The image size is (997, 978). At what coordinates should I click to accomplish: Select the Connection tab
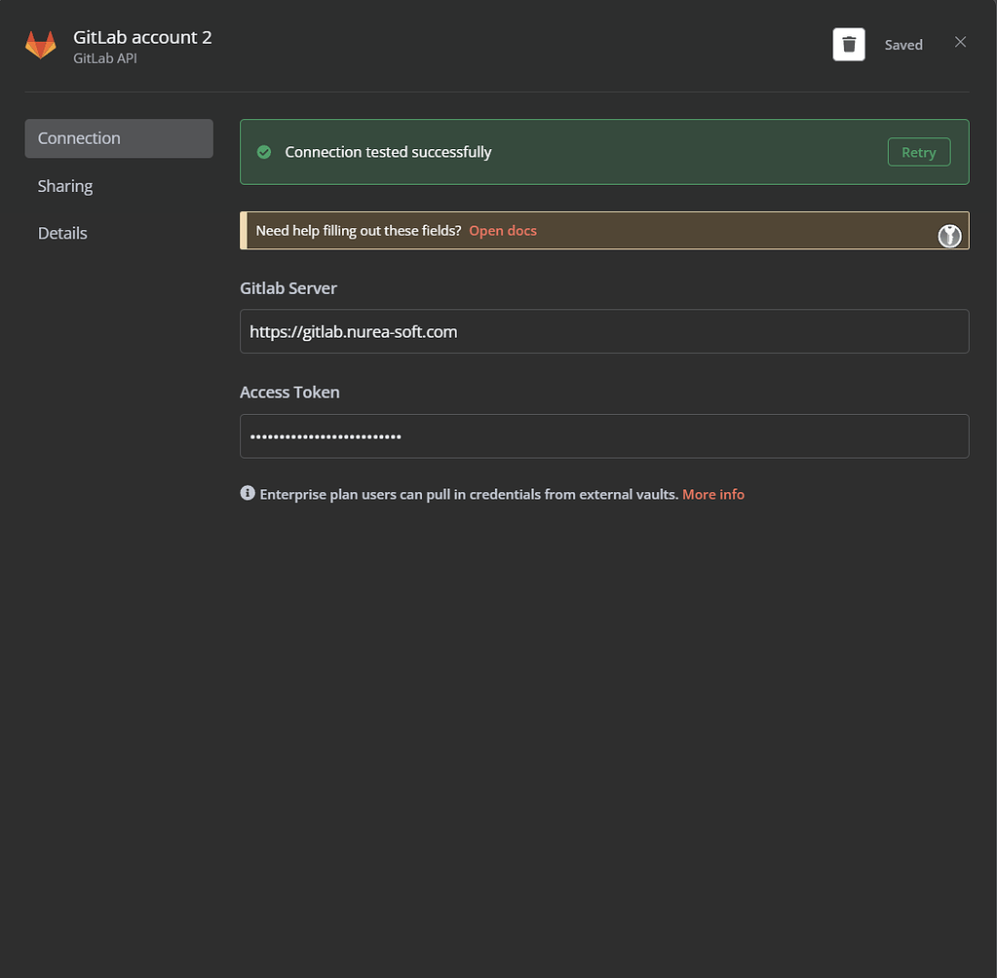pos(119,138)
